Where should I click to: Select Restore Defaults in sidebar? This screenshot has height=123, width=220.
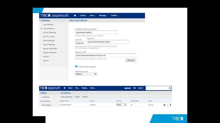pyautogui.click(x=50, y=53)
